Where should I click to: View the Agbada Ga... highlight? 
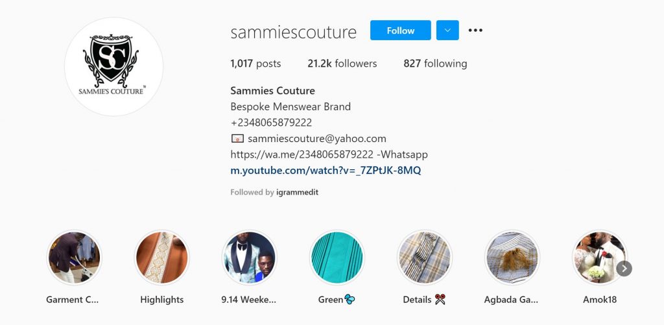(512, 257)
